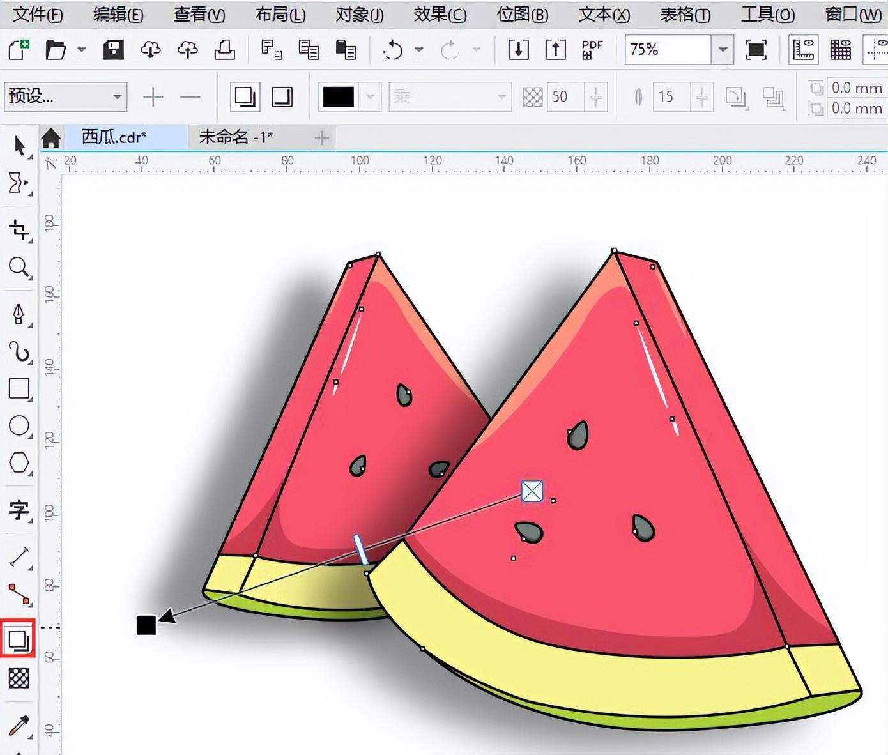Toggle full-screen preview icon

click(756, 49)
